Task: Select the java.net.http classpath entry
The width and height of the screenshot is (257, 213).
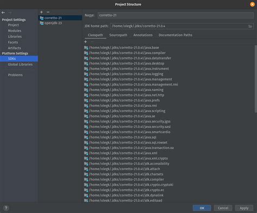Action: pos(124,95)
